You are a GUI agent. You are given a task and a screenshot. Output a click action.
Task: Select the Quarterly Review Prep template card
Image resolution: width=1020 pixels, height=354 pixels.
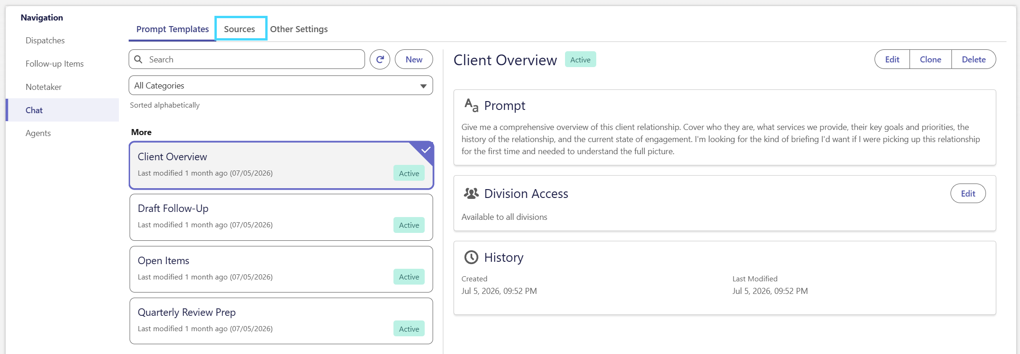(281, 321)
